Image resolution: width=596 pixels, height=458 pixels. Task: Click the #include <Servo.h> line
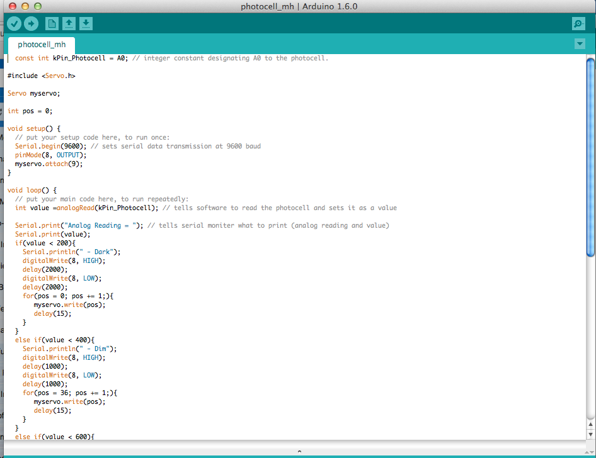point(40,75)
